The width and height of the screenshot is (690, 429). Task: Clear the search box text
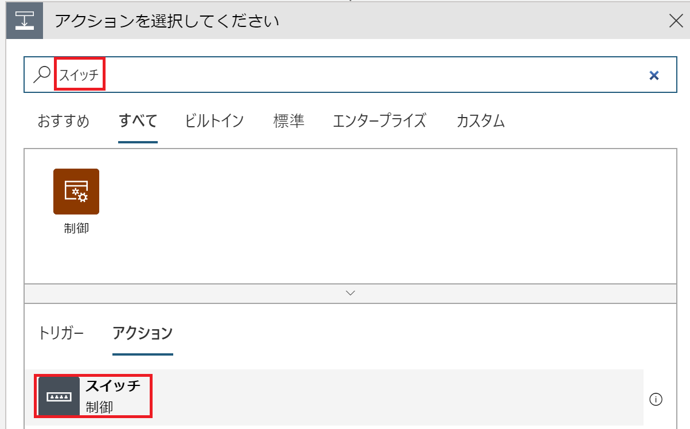(653, 75)
